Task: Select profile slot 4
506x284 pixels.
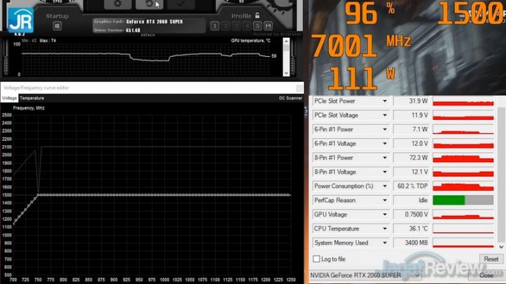Action: click(x=247, y=26)
